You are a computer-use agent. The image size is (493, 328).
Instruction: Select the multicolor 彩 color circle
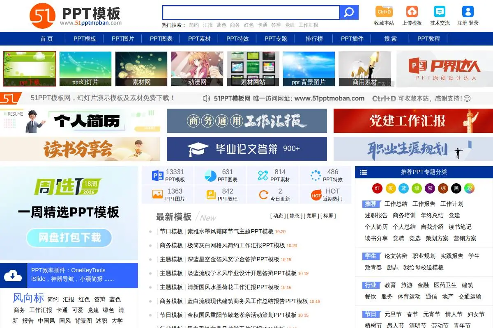click(469, 189)
